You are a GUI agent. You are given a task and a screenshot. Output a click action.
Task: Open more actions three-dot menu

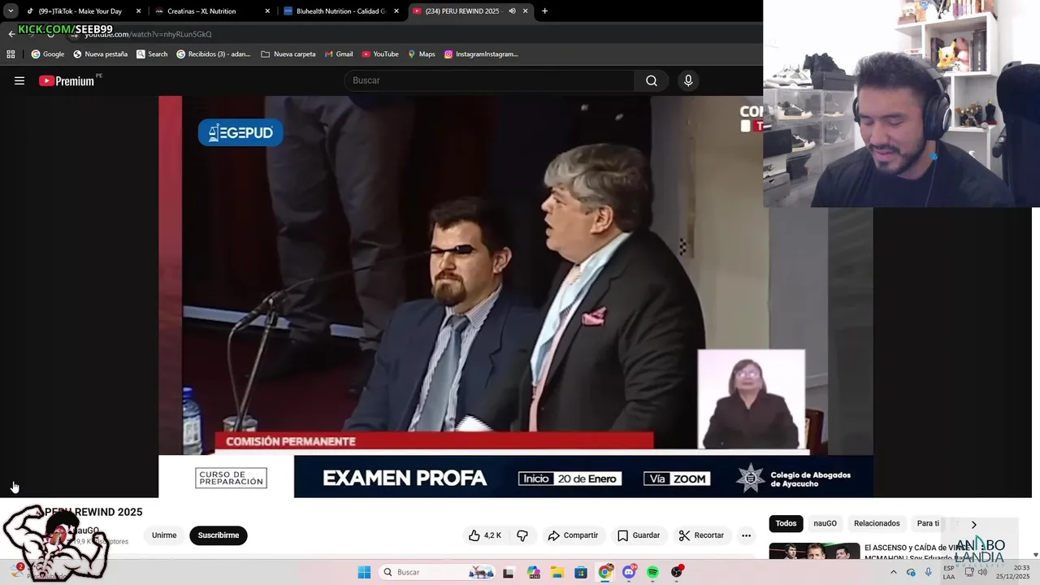(x=746, y=535)
